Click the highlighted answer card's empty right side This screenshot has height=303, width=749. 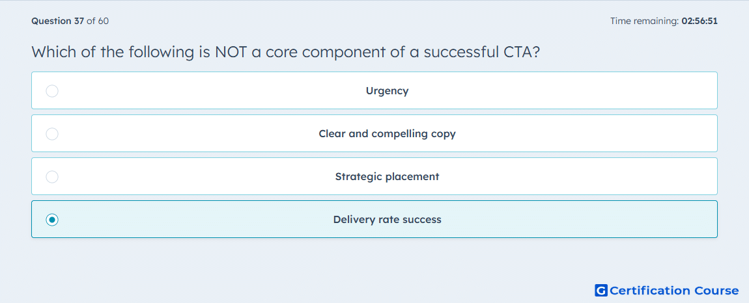point(597,220)
